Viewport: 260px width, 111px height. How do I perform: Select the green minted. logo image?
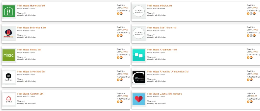point(9,55)
